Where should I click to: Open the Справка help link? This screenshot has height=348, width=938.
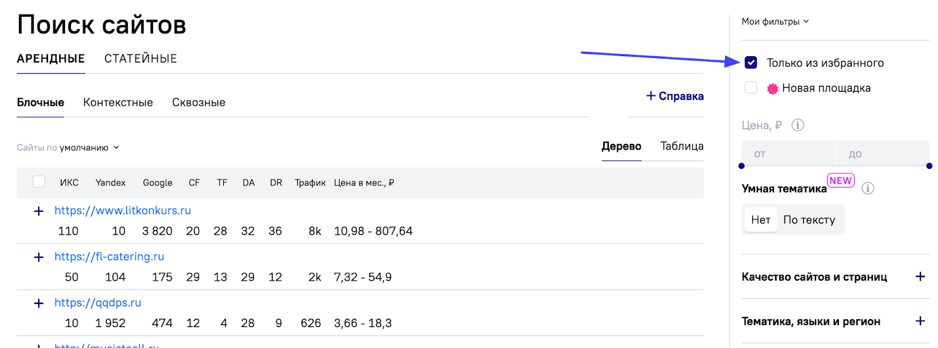tap(675, 96)
